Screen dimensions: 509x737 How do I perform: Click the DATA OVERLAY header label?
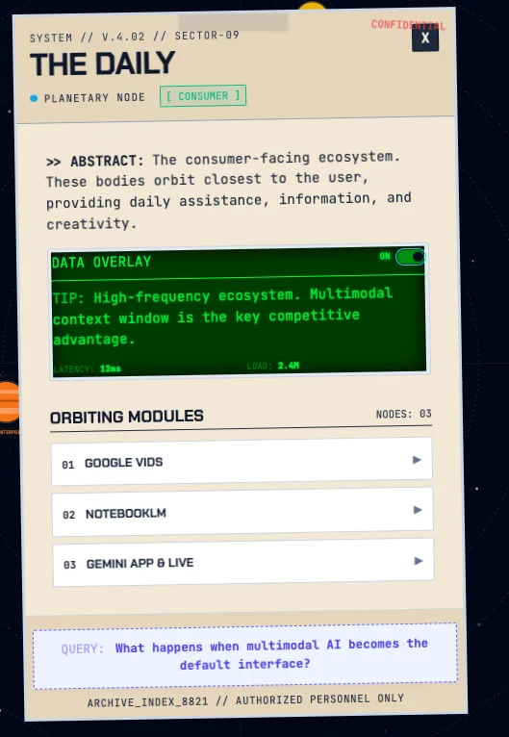102,262
